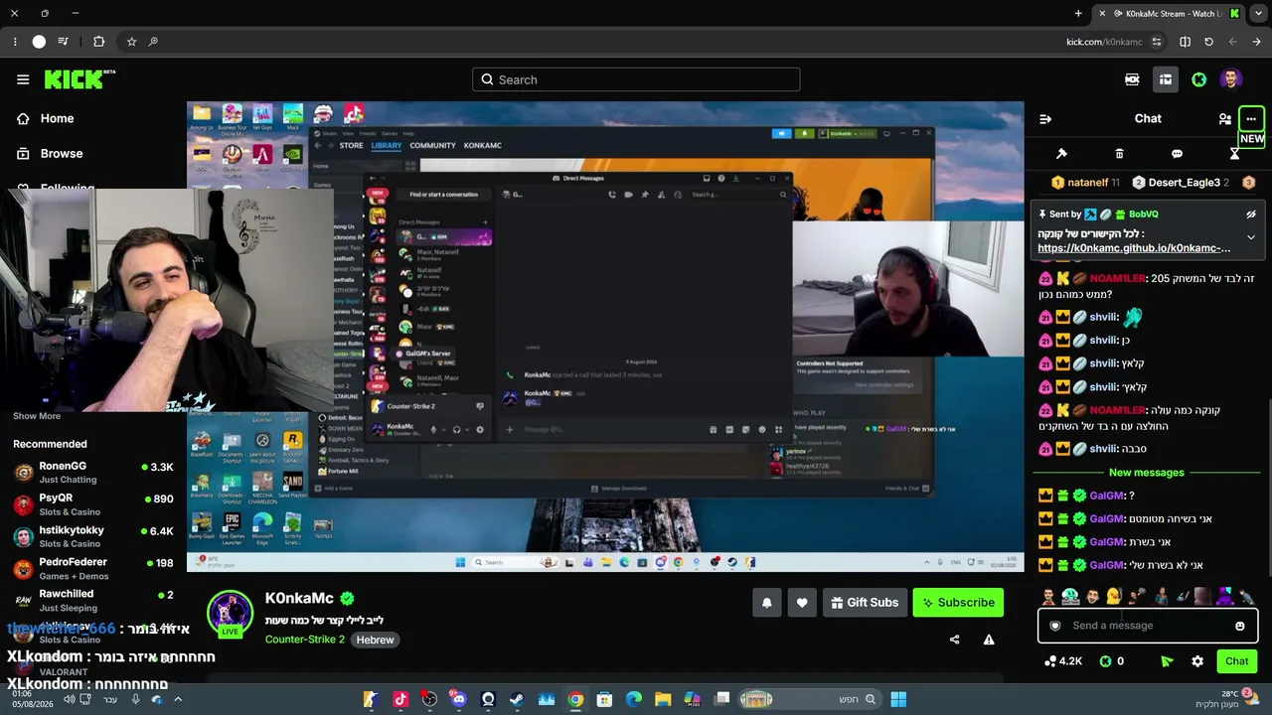
Task: Click the Kicks balance showing 0
Action: point(1111,661)
